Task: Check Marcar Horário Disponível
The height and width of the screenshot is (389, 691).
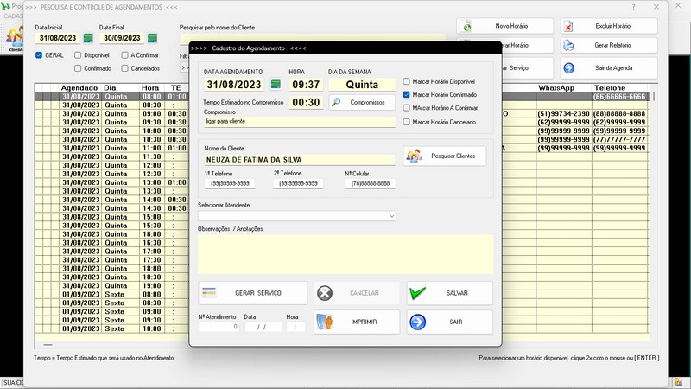Action: 406,81
